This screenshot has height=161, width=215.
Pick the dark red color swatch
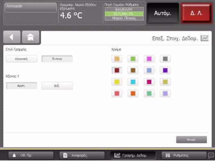coord(117,70)
